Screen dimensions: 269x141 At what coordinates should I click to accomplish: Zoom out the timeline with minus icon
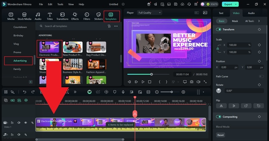(x=157, y=92)
